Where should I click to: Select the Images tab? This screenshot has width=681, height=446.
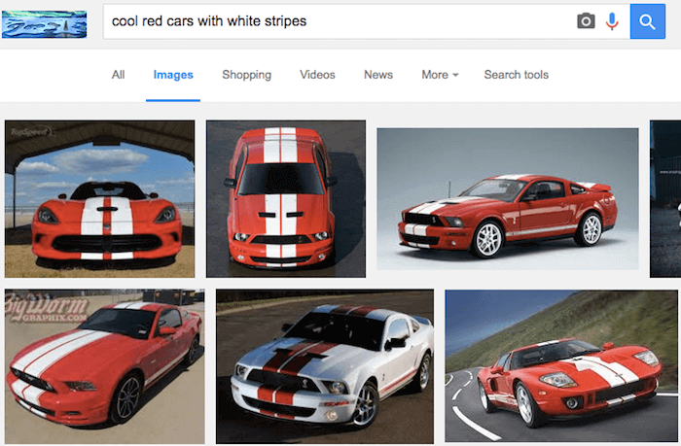tap(173, 75)
